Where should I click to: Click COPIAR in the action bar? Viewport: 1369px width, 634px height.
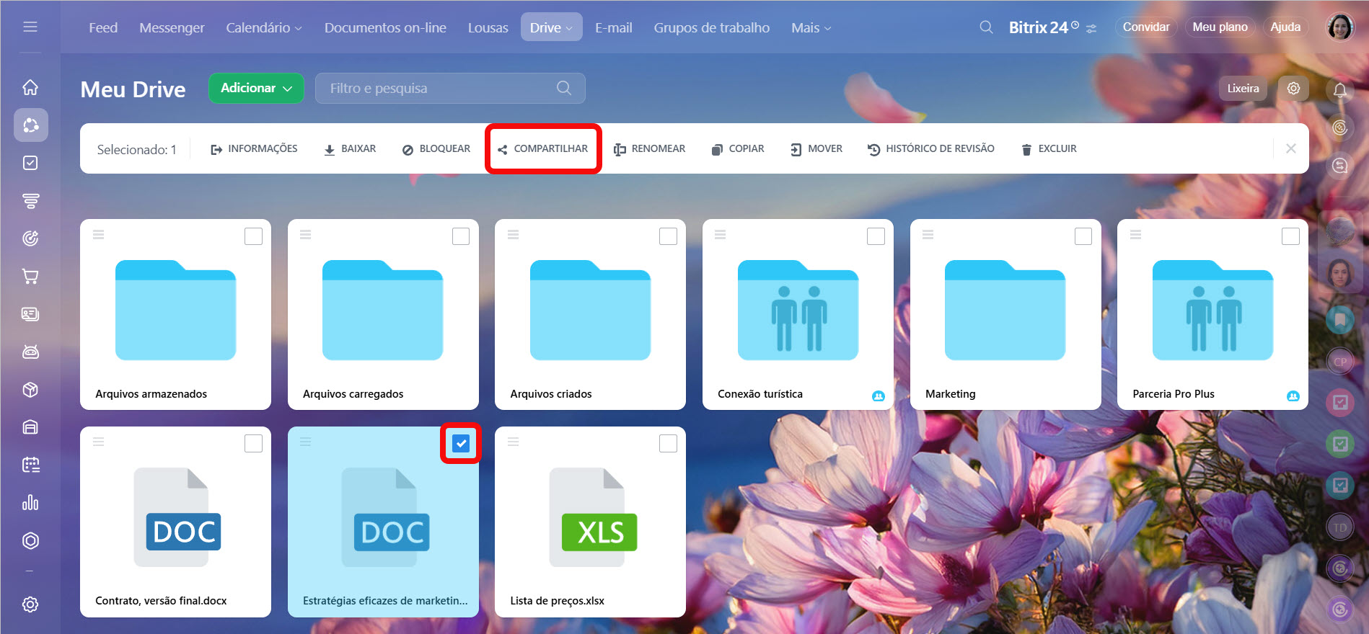click(x=737, y=148)
